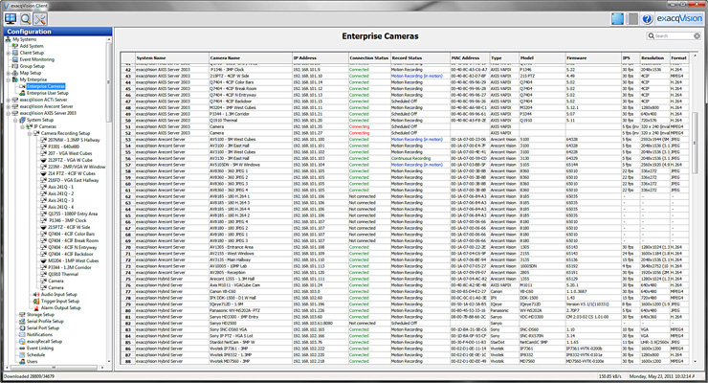
Task: Select Schedule in the configuration tree
Action: [34, 354]
